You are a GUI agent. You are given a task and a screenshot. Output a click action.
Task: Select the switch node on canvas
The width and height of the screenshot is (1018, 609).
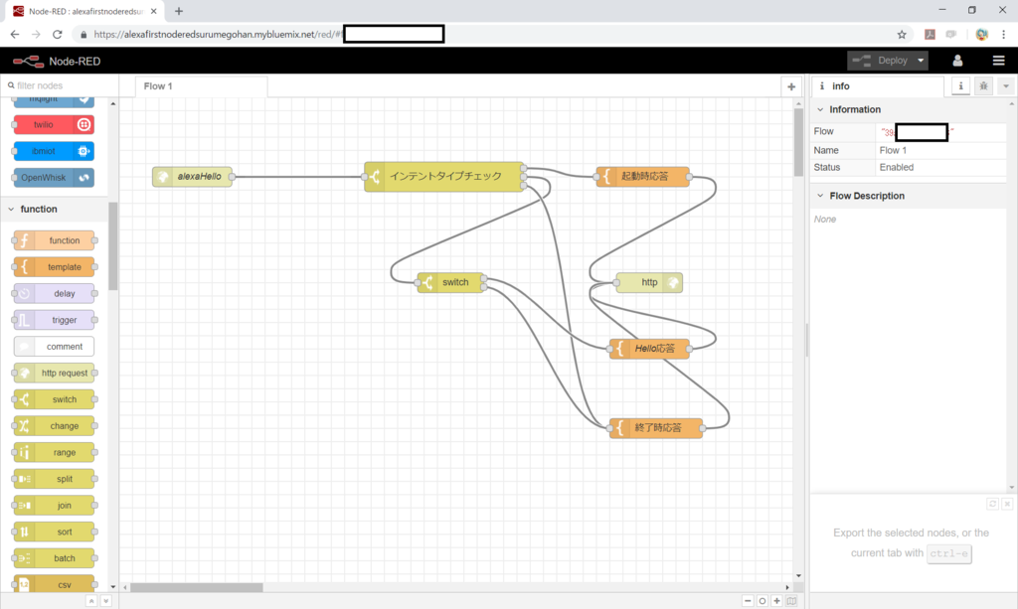click(x=450, y=283)
